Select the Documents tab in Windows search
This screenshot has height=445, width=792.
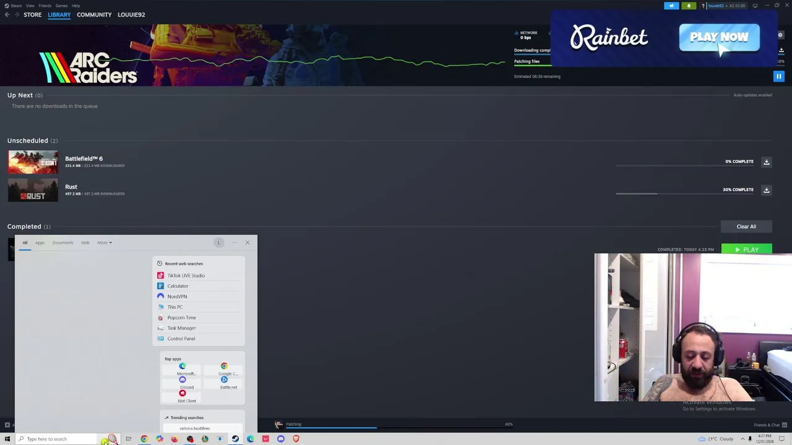tap(62, 243)
